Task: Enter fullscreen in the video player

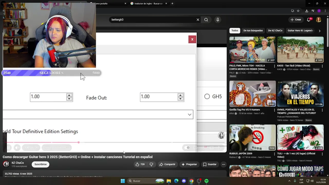Action: coord(220,147)
